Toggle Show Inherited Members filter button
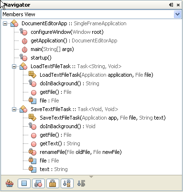This screenshot has height=192, width=183. 10,183
